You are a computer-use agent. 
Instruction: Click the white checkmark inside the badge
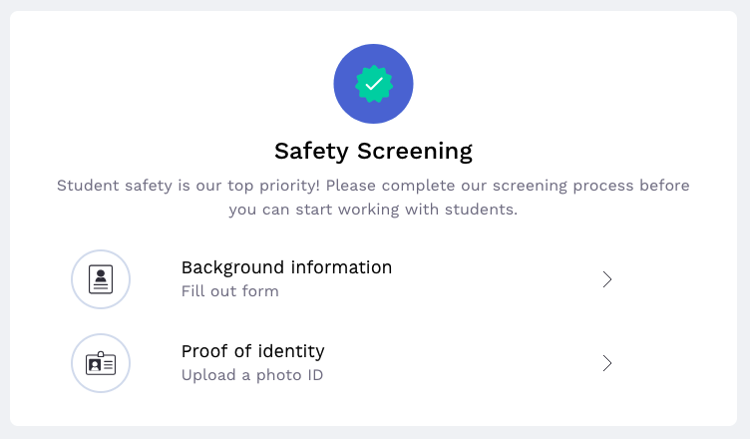click(x=373, y=85)
